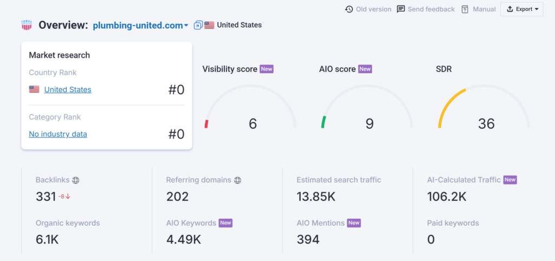
Task: Click the Old version clock icon
Action: [349, 9]
